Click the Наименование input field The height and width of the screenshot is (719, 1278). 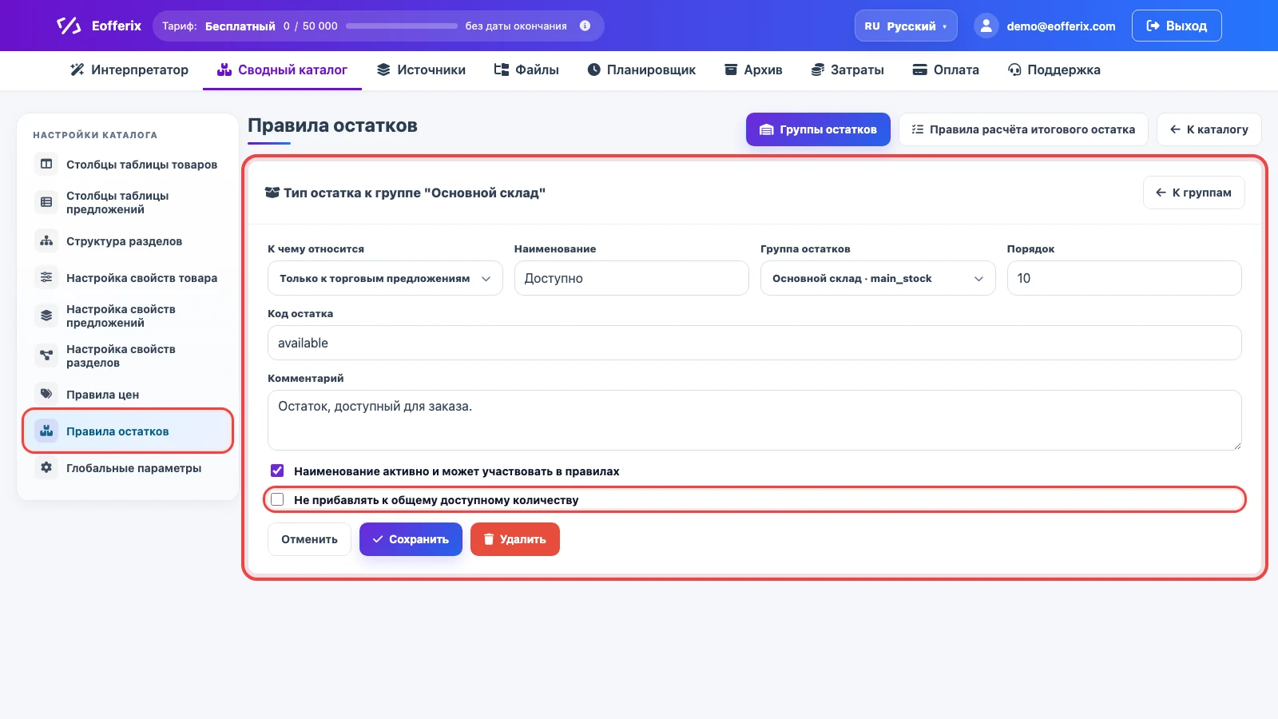click(632, 278)
